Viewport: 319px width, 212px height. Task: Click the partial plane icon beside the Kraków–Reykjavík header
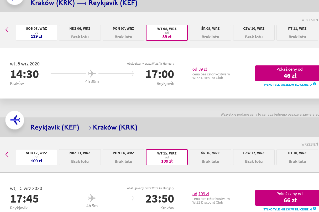(x=15, y=2)
